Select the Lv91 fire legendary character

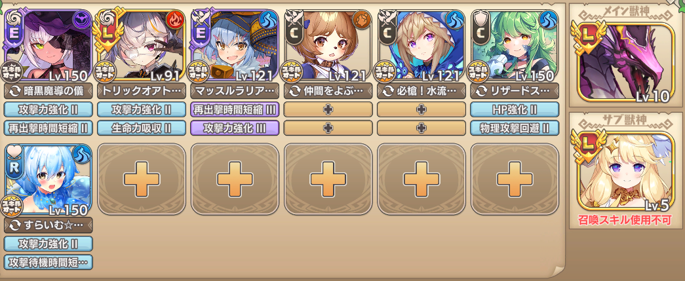click(142, 45)
